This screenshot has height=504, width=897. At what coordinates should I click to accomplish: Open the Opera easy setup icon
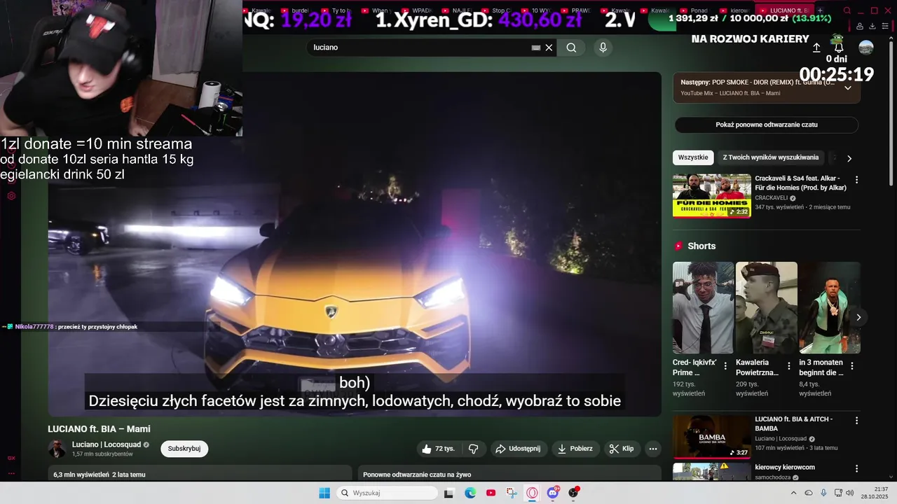point(885,26)
